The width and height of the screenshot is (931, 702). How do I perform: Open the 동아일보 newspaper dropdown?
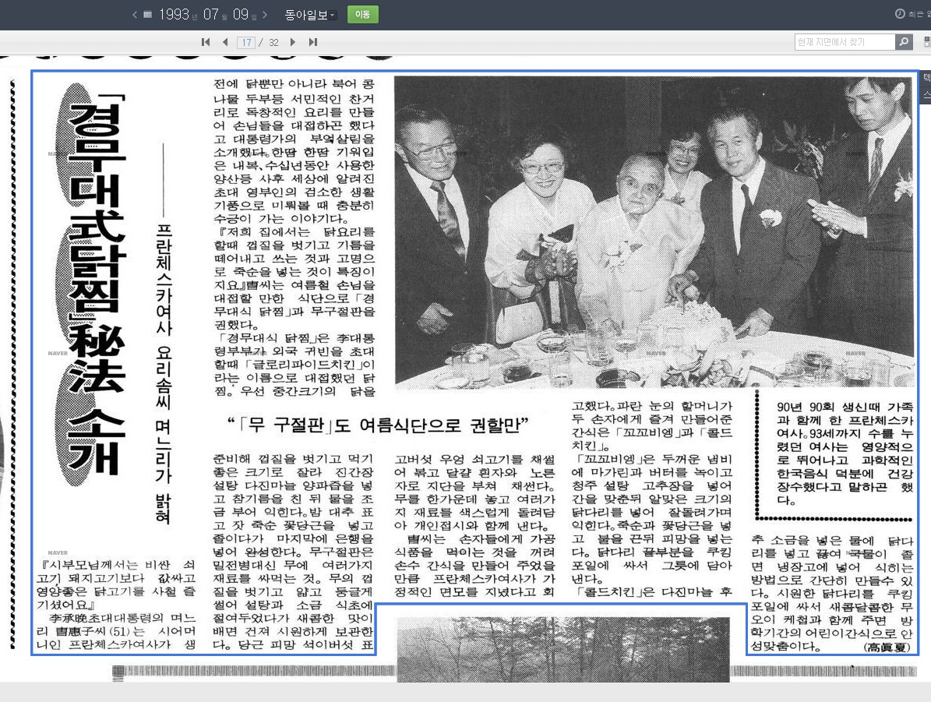point(310,15)
